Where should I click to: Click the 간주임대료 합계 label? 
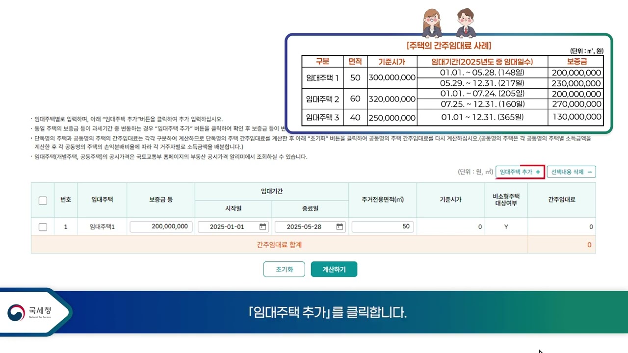click(279, 245)
